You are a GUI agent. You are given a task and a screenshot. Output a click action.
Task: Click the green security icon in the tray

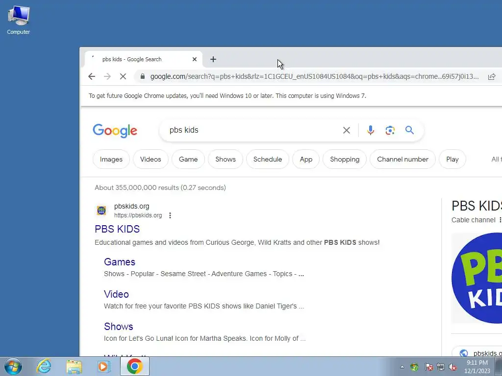pos(415,367)
